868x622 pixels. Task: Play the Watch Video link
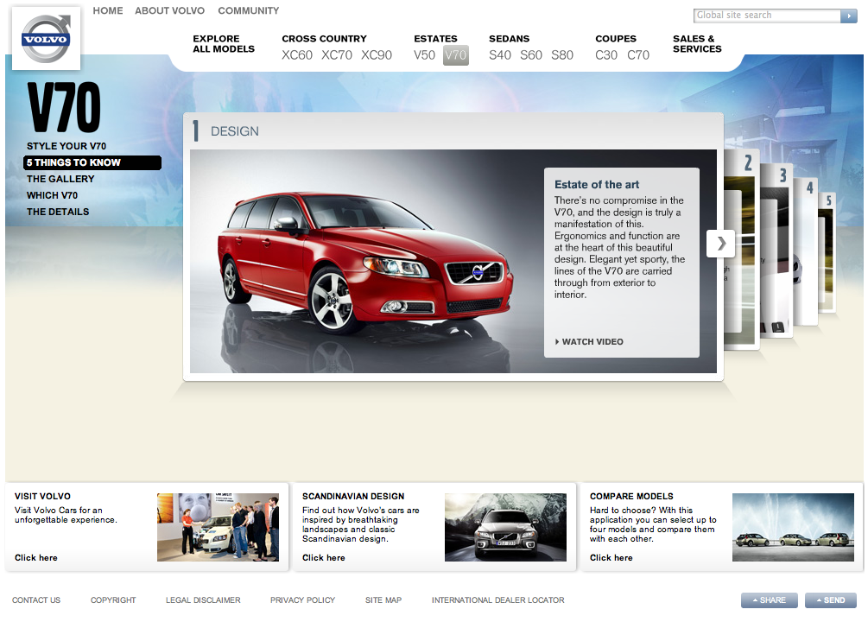(x=589, y=342)
